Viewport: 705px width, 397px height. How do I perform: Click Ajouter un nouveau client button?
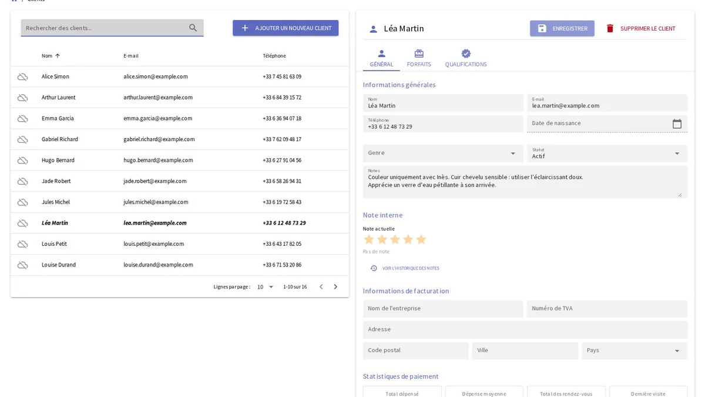coord(286,28)
